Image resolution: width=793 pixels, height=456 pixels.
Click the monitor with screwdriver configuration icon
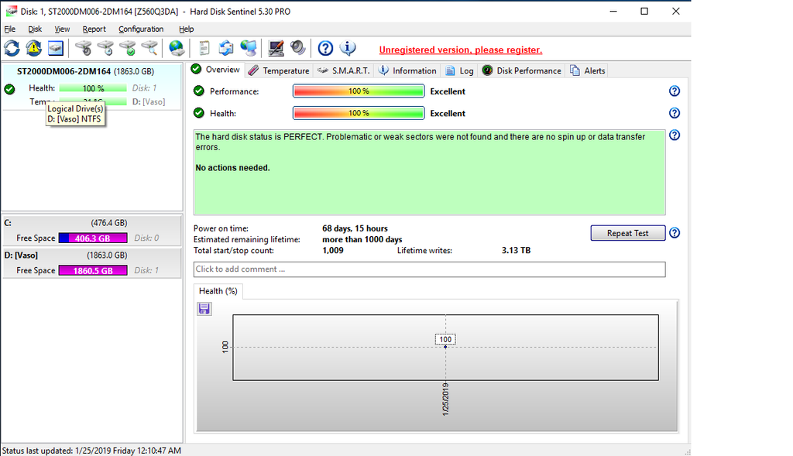click(x=276, y=49)
